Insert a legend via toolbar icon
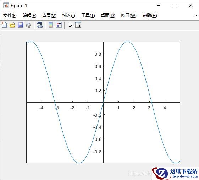Viewport: 199px width, 180px height. [x=59, y=25]
